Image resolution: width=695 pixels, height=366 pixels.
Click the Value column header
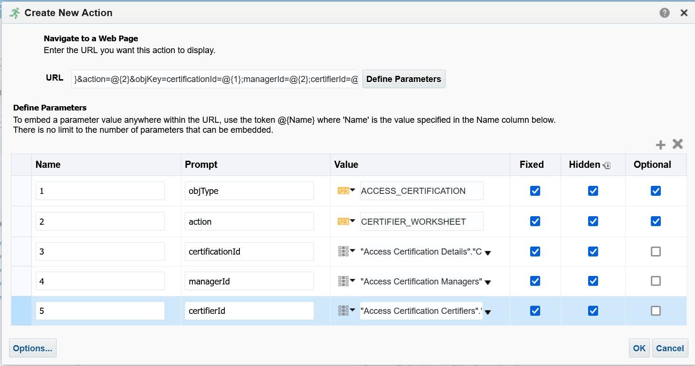point(420,165)
